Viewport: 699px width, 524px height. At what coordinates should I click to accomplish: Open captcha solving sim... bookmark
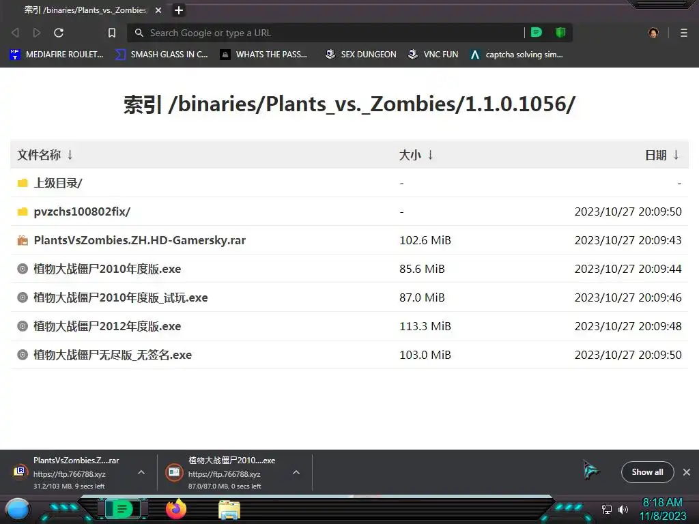click(516, 55)
